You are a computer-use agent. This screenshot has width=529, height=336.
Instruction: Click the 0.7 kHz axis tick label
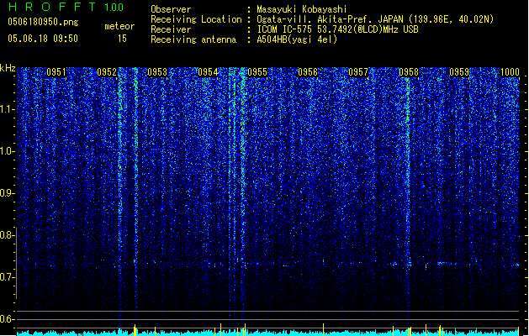click(x=7, y=277)
